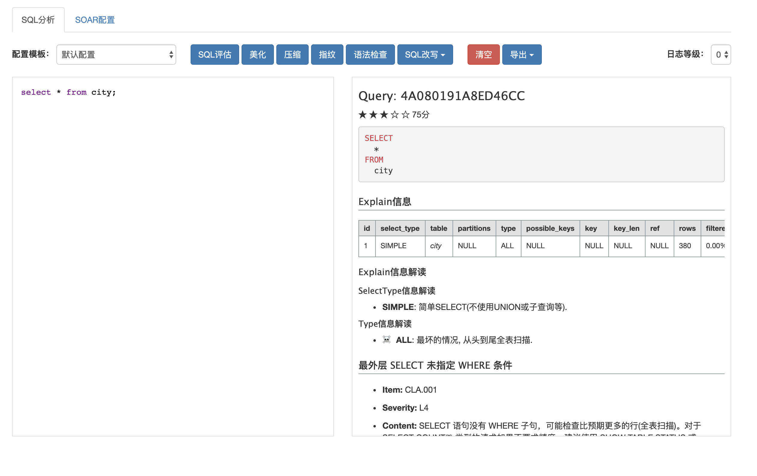This screenshot has height=476, width=757.
Task: Click inside the SQL editor text area
Action: 173,251
